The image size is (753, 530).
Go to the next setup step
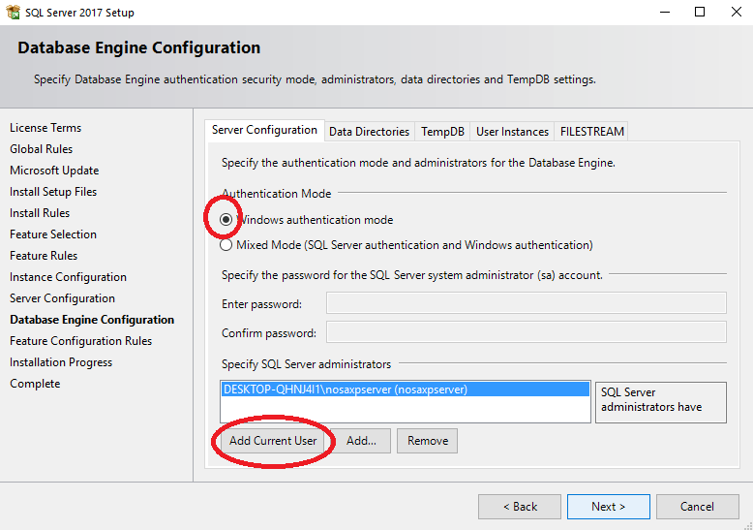(609, 507)
